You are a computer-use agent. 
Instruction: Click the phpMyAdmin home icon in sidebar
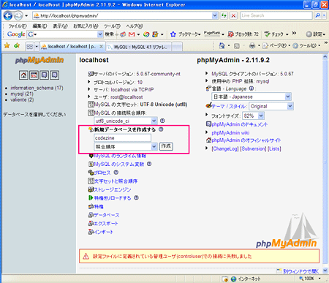click(23, 75)
